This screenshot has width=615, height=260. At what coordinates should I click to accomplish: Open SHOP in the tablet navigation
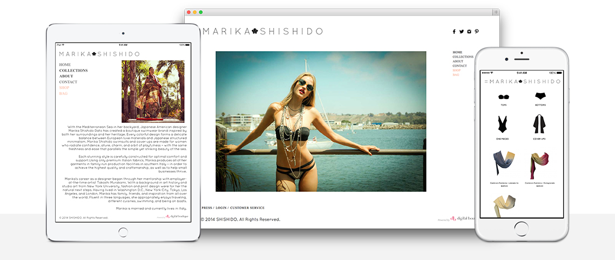(64, 88)
